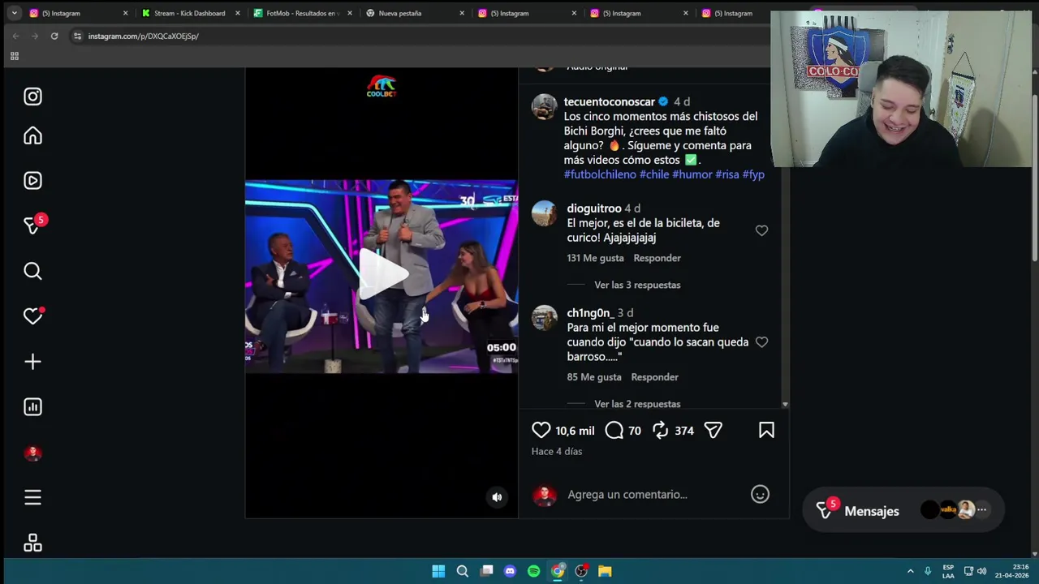This screenshot has width=1039, height=584.
Task: Open Instagram home via logo icon
Action: 32,97
